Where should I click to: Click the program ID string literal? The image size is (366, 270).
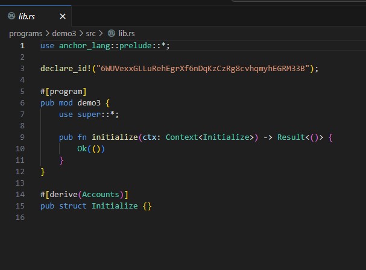(x=203, y=69)
